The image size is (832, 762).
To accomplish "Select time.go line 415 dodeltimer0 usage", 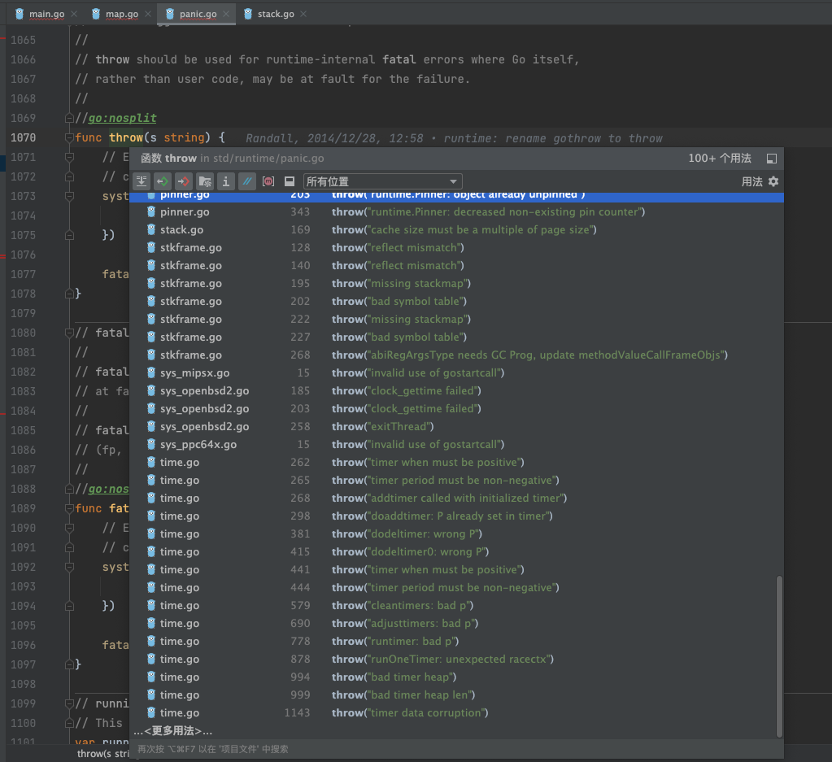I will [x=456, y=552].
